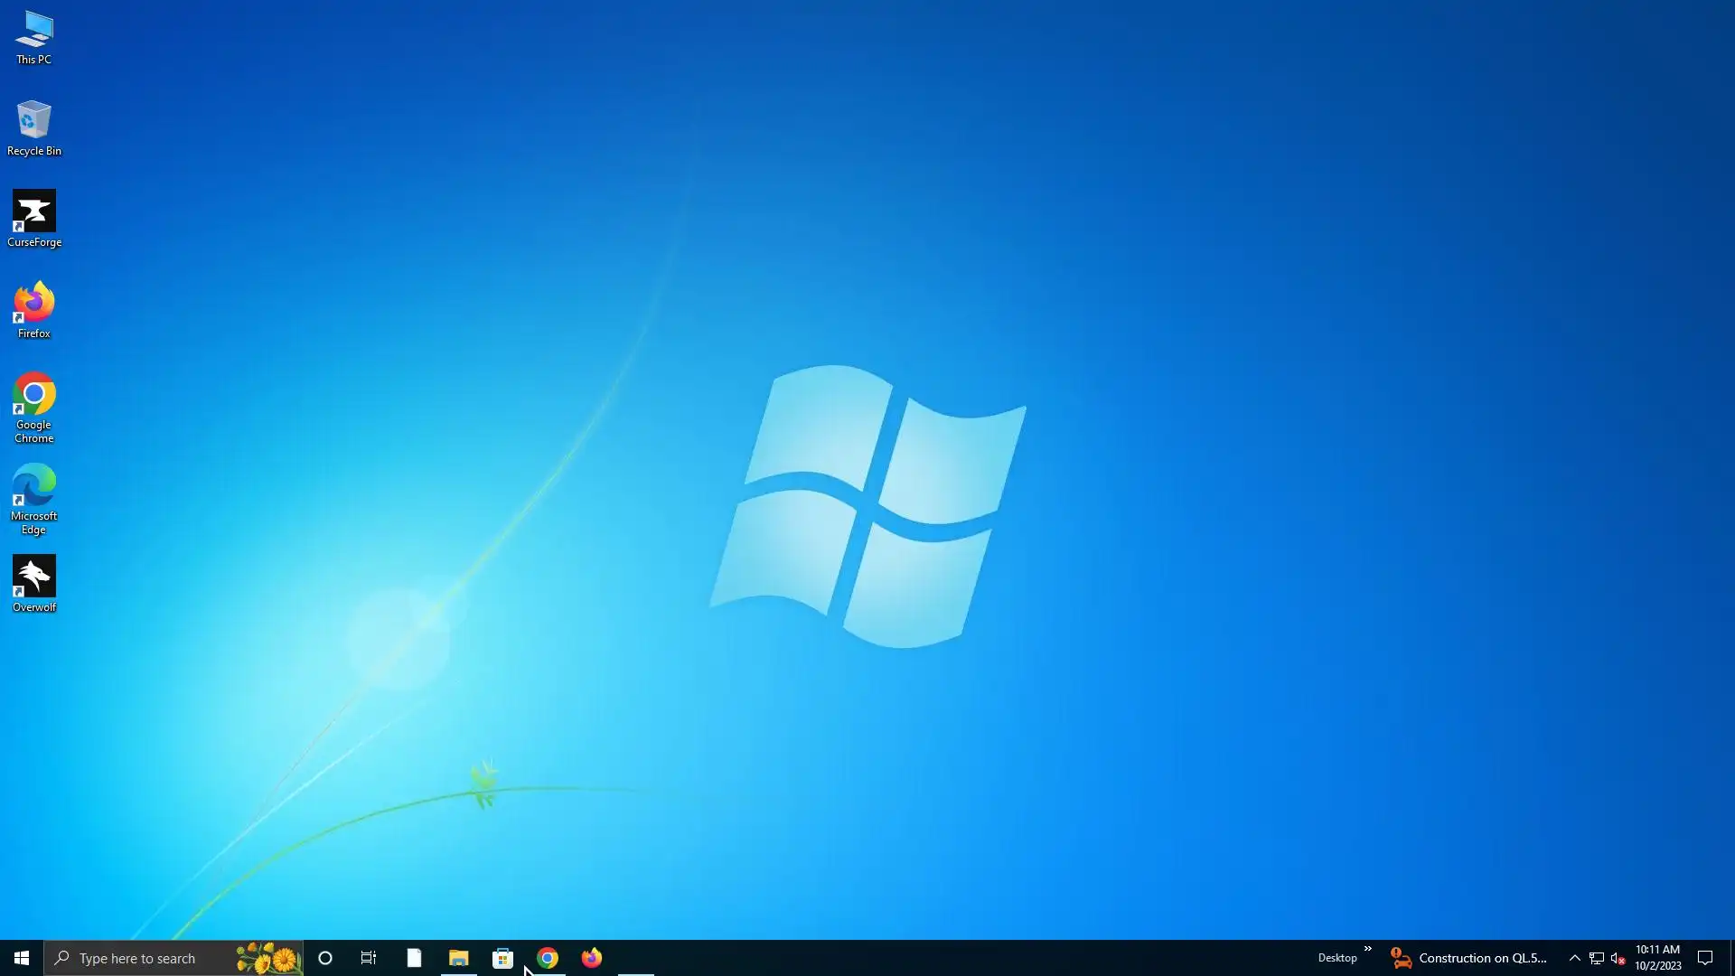
Task: Open the Construction on QL.5 traffic widget
Action: point(1469,958)
